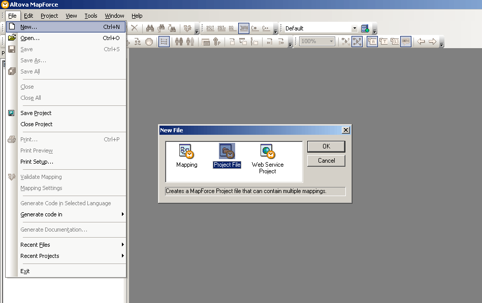This screenshot has height=303, width=482.
Task: Click the Find Previous binoculars icon
Action: click(161, 28)
